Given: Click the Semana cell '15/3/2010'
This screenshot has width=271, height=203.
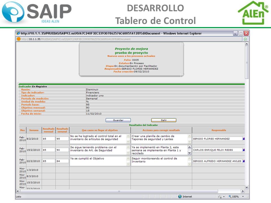Looking at the screenshot, I should [x=33, y=182].
